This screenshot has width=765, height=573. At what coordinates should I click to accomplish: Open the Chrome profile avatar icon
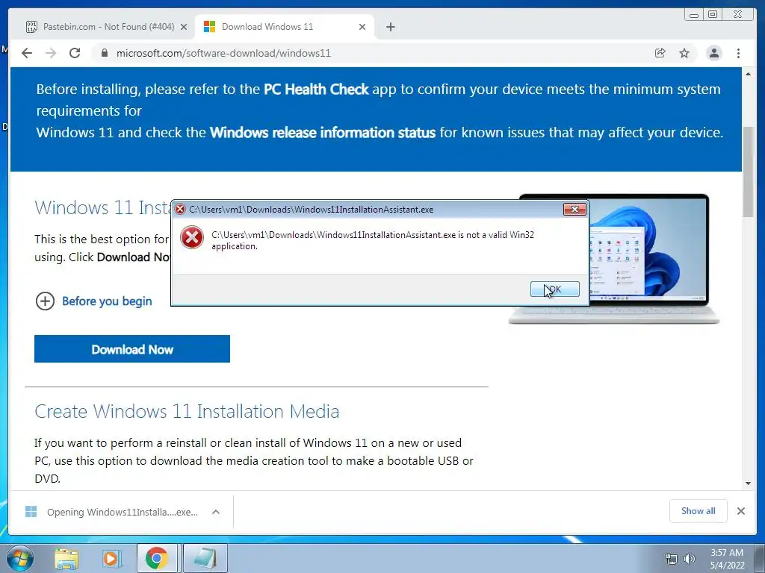click(713, 53)
